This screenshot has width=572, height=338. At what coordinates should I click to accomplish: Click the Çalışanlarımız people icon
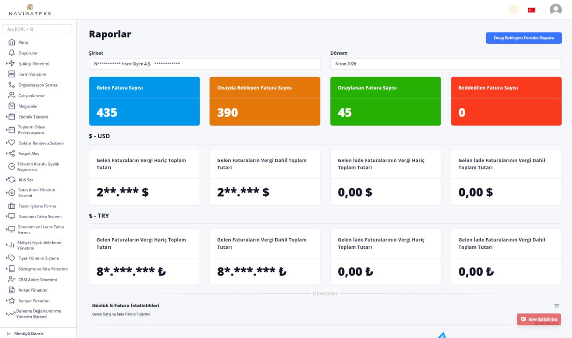[x=12, y=95]
